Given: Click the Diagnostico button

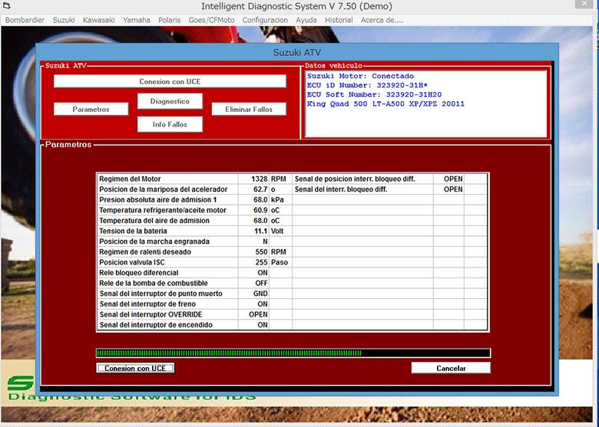Looking at the screenshot, I should tap(170, 101).
